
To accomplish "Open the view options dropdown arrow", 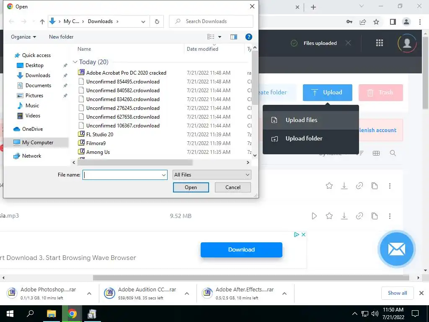I will (x=220, y=37).
